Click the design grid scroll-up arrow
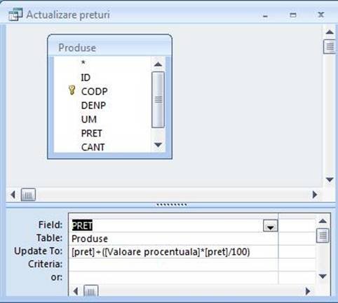 pyautogui.click(x=323, y=221)
